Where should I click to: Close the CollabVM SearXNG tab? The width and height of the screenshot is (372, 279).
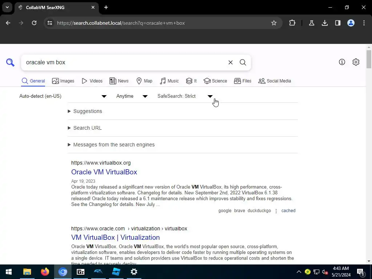click(x=93, y=7)
